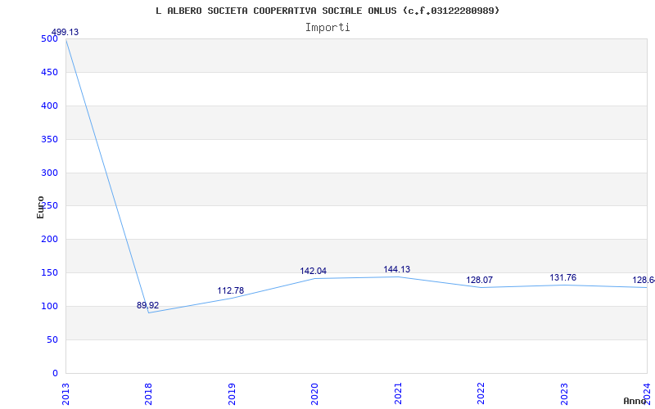Click the 400 tick on y-axis
655x409 pixels.
pyautogui.click(x=49, y=106)
